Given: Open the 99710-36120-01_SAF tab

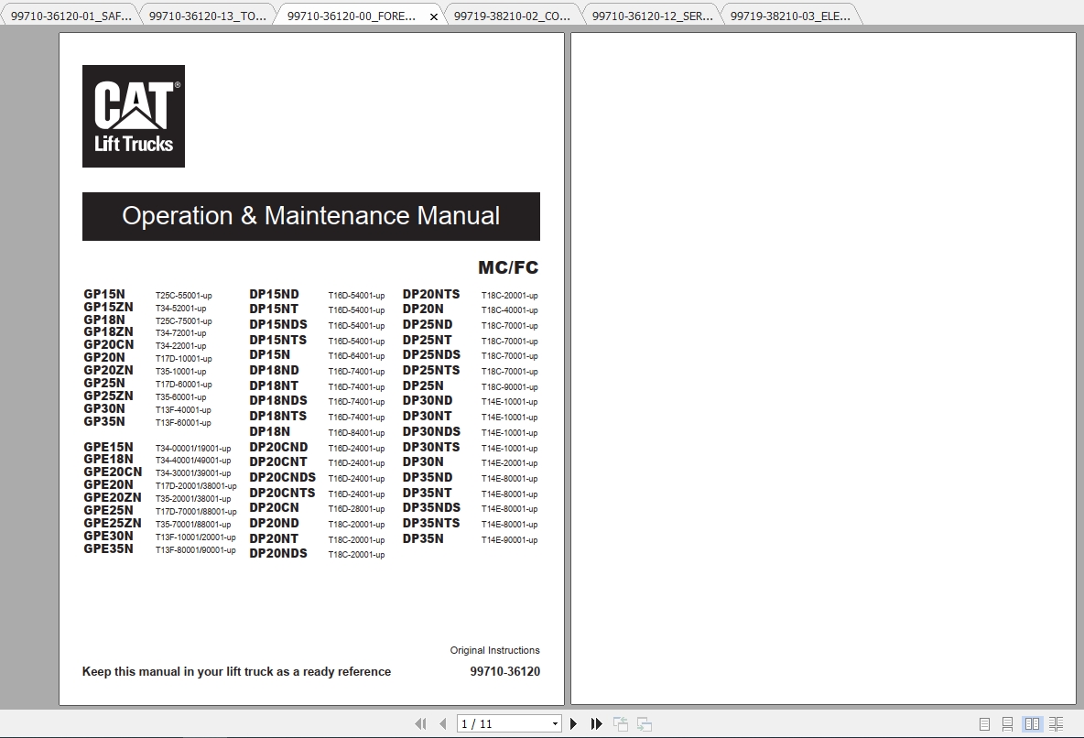Looking at the screenshot, I should pyautogui.click(x=71, y=16).
